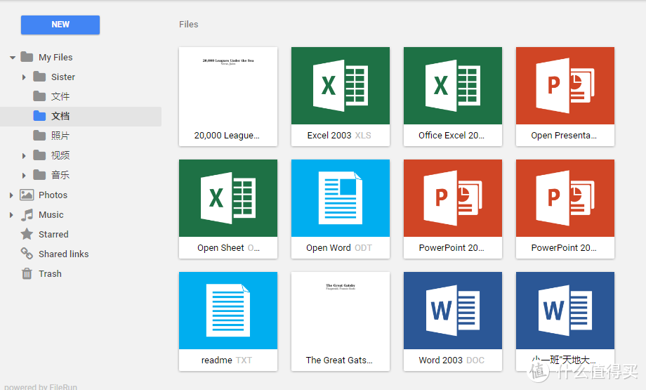The image size is (646, 390).
Task: Select the 20,000 Leagues document thumbnail
Action: (228, 86)
